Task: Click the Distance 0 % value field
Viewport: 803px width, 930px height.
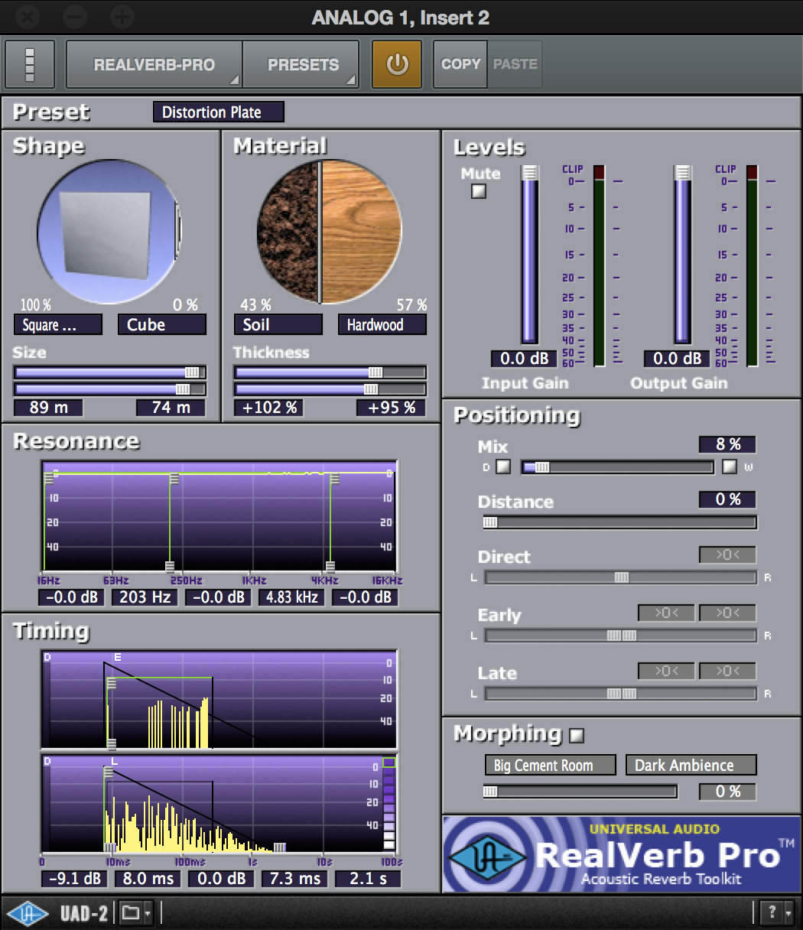Action: point(727,499)
